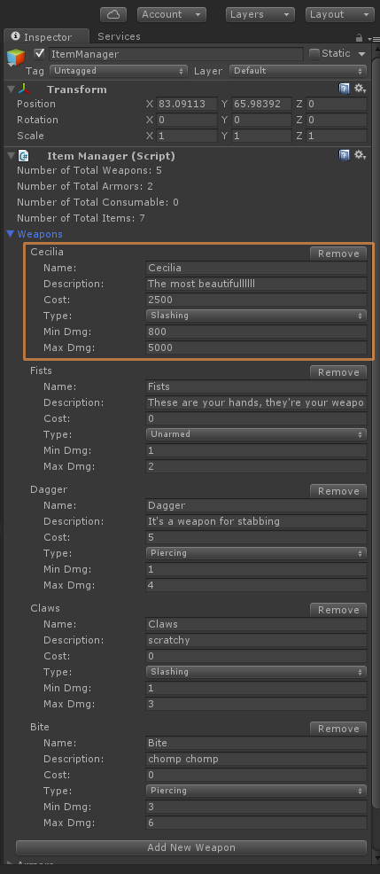Open the Tag dropdown showing Untagged
380x874 pixels.
[x=118, y=71]
